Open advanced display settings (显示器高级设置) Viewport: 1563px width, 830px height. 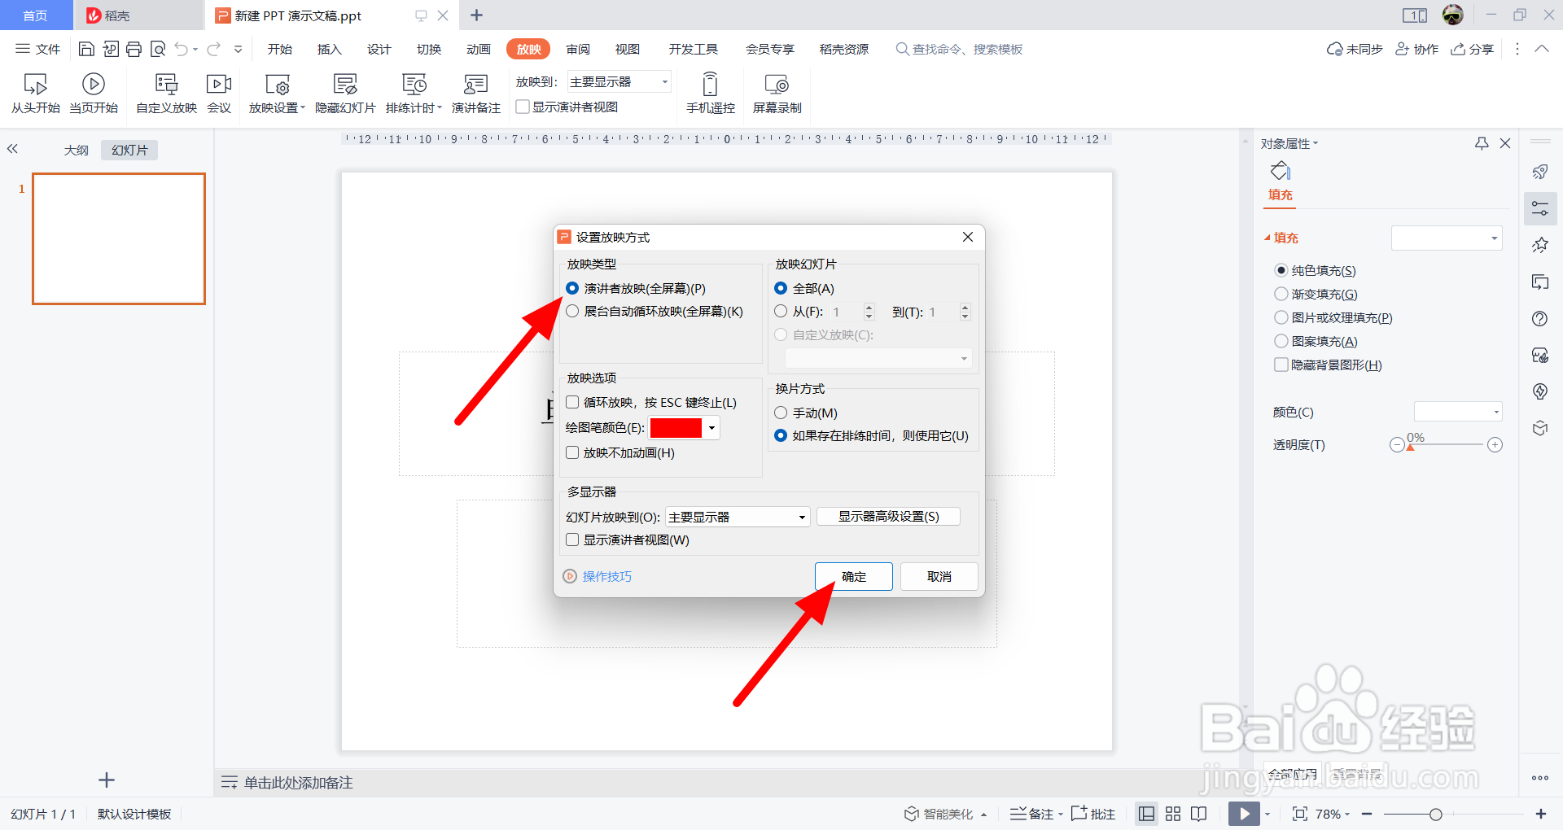(888, 517)
